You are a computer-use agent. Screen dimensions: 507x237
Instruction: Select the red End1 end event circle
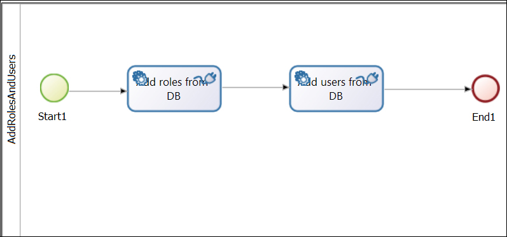tap(485, 89)
